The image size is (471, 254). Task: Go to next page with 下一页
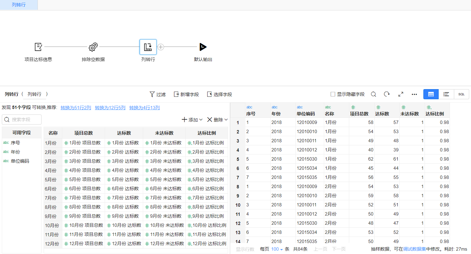click(x=339, y=249)
